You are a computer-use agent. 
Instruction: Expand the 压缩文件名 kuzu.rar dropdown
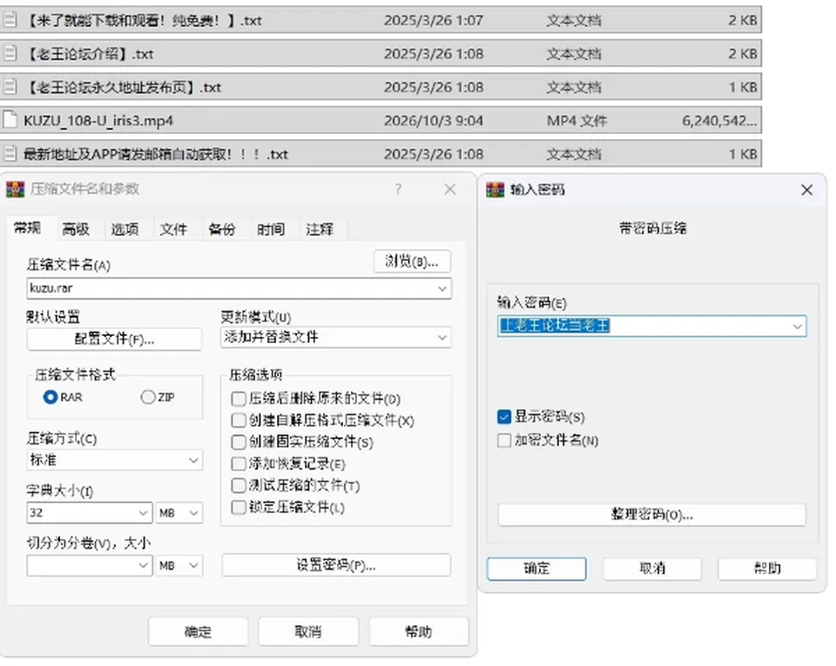tap(442, 289)
